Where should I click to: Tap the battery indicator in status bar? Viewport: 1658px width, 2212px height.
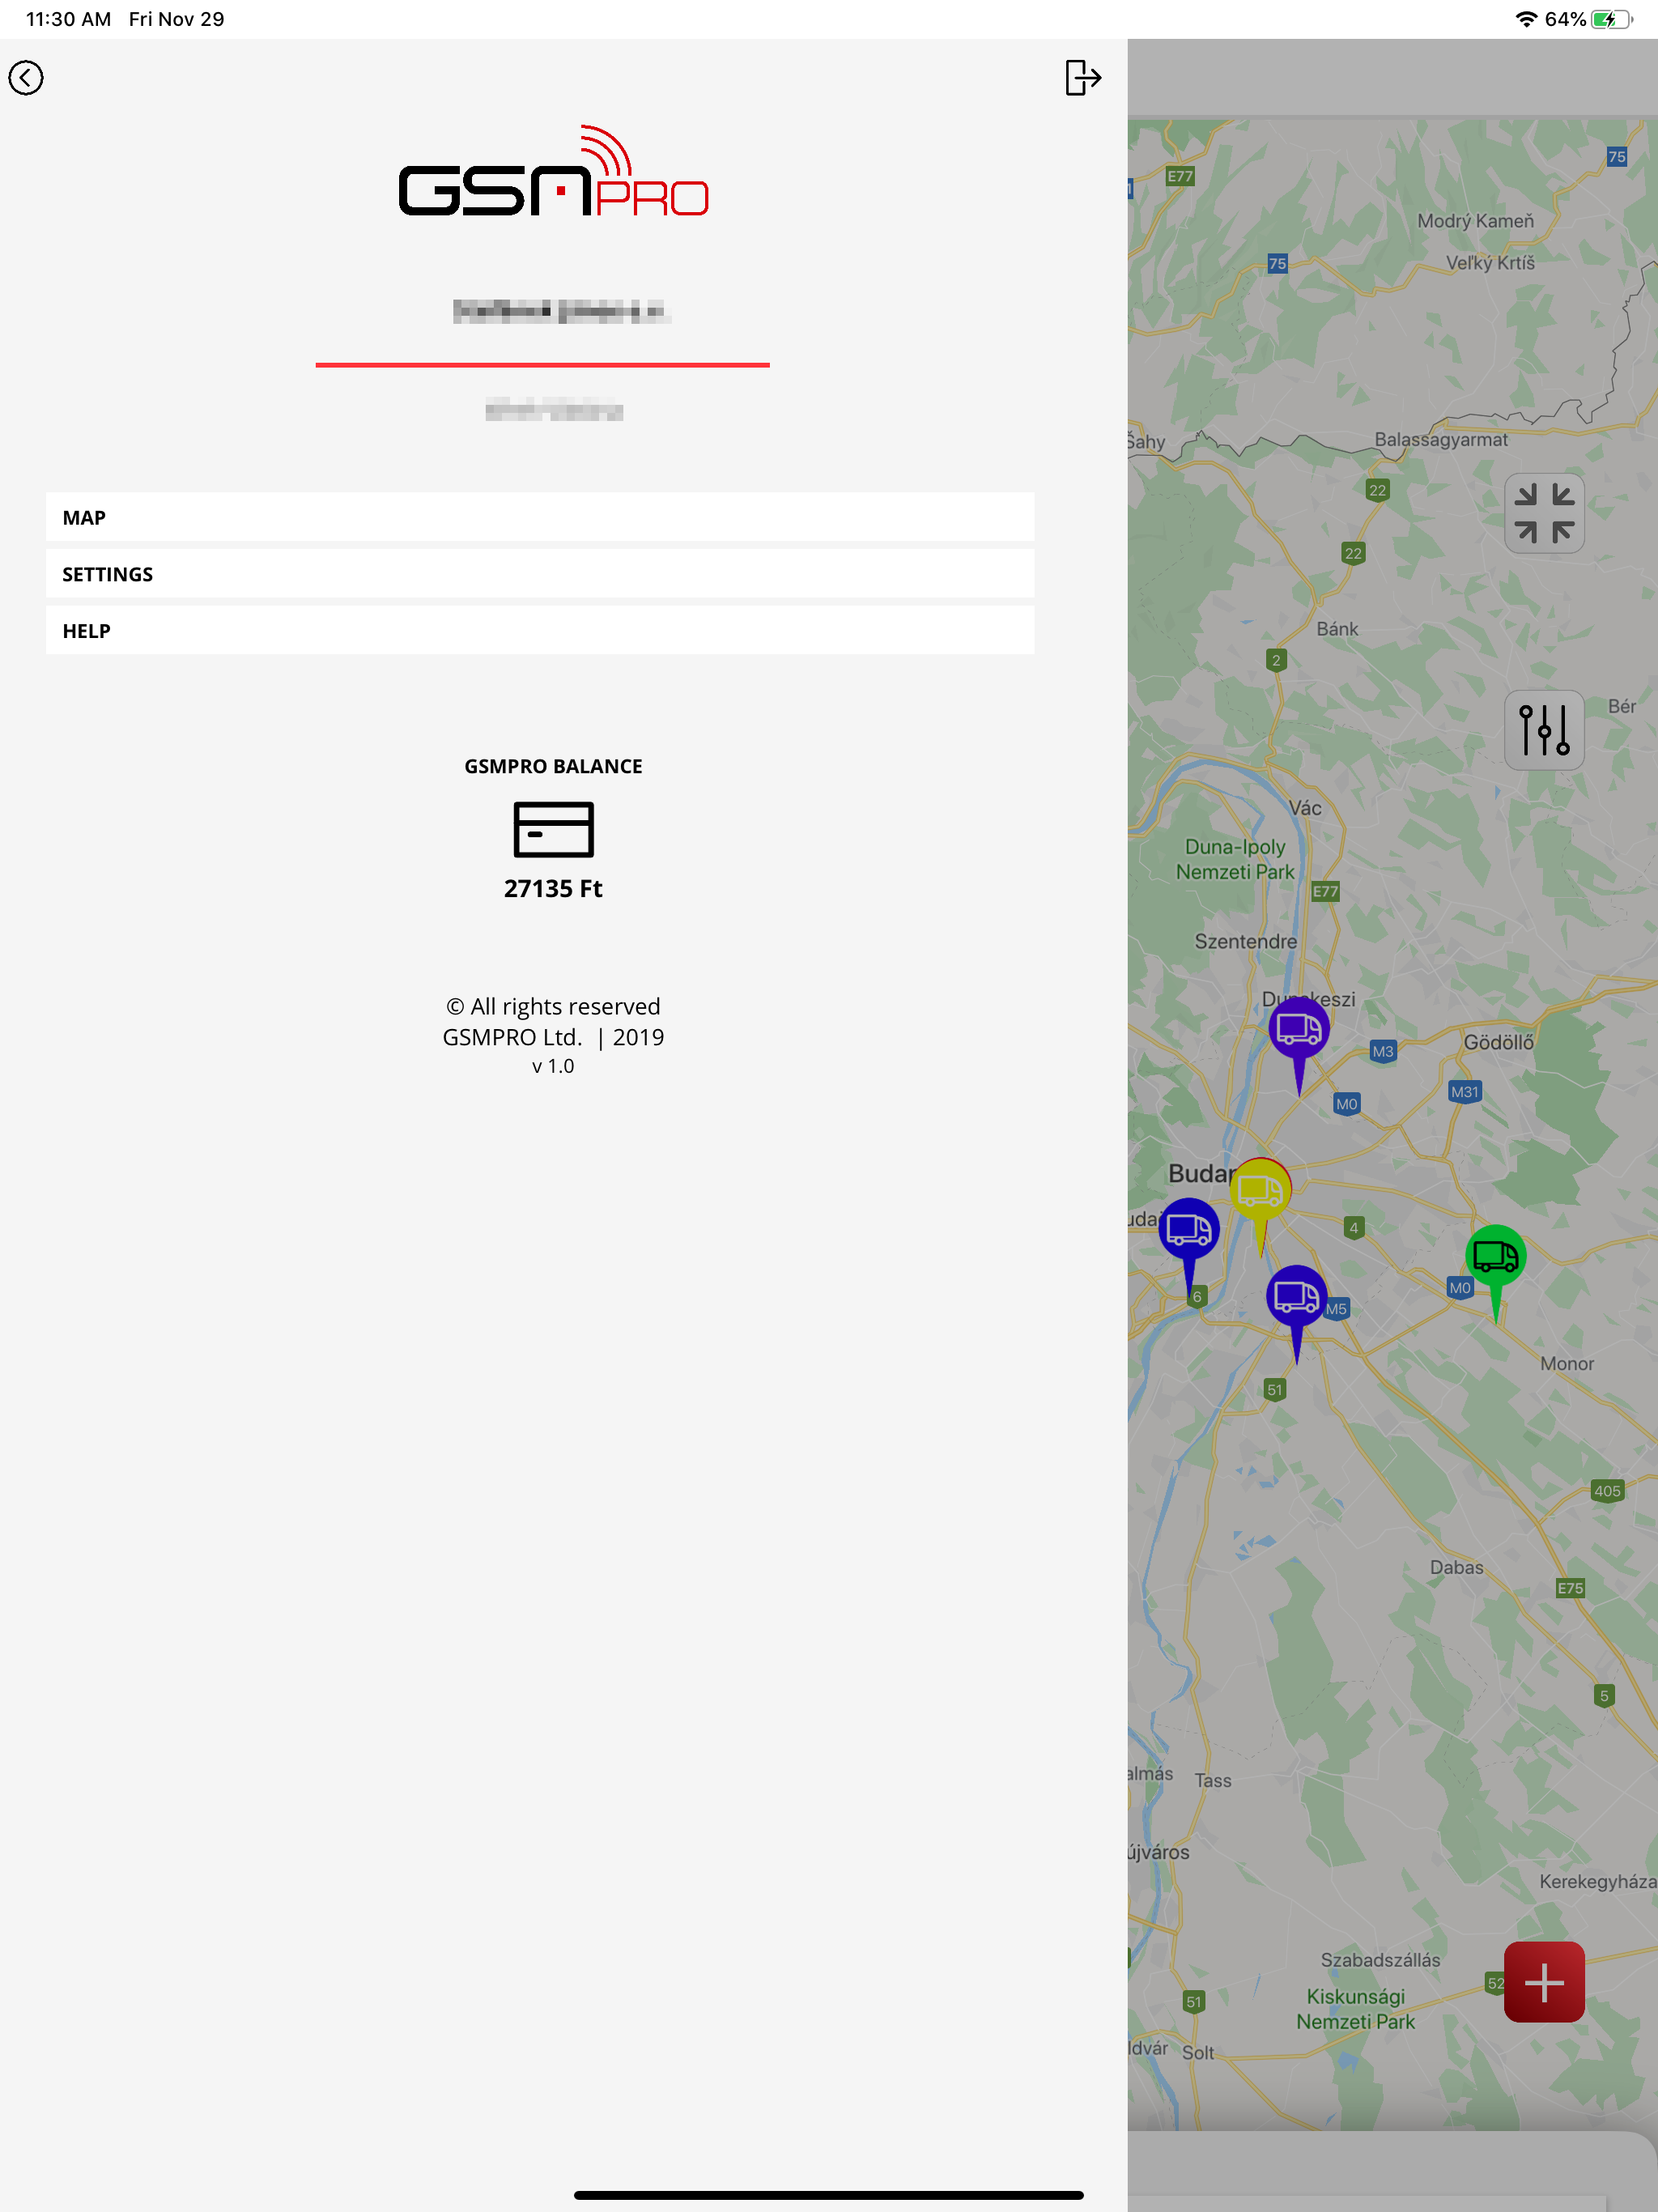[1611, 19]
